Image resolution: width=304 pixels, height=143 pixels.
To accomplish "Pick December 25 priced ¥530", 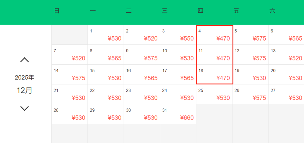I will pyautogui.click(x=214, y=94).
